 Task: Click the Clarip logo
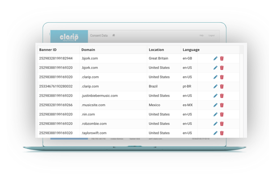point(69,37)
